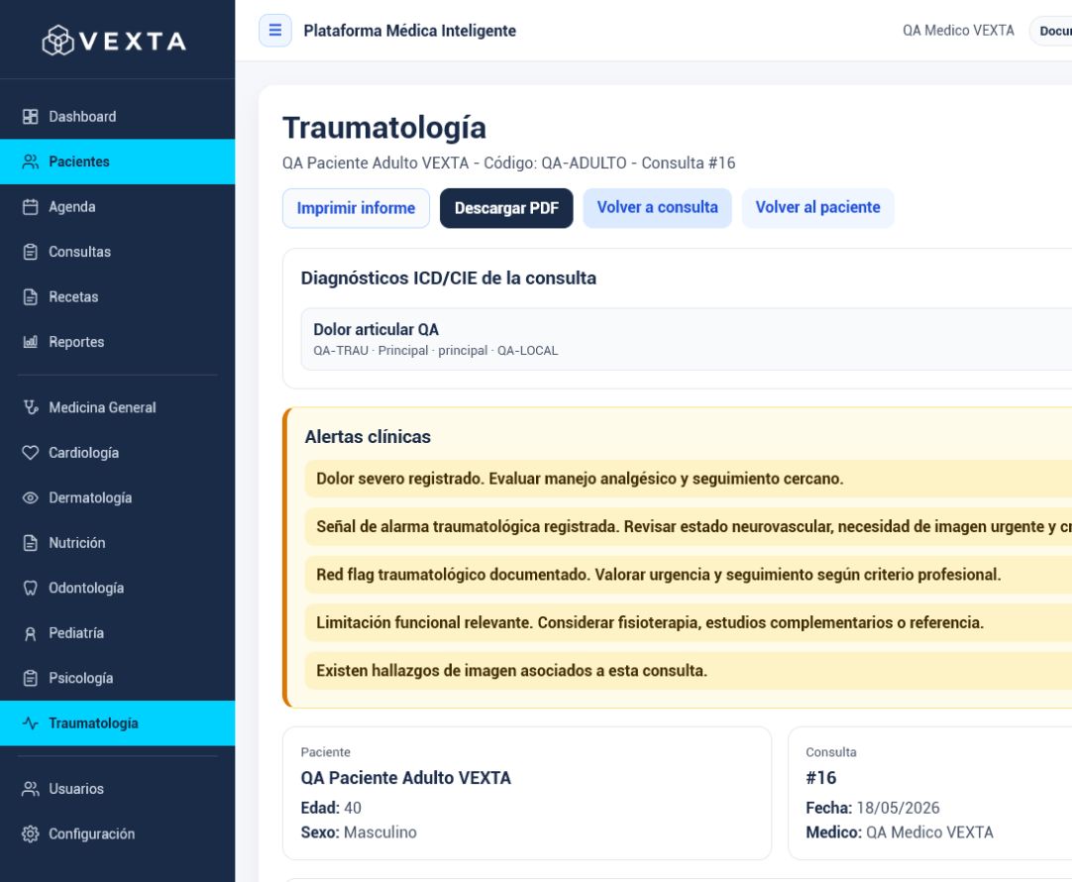Click the Cardiología heart icon
The height and width of the screenshot is (882, 1072).
point(30,453)
